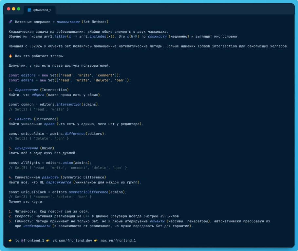Image resolution: width=298 pixels, height=251 pixels.
Task: Click the pointing hand before 'tg @frontend_1'
Action: pyautogui.click(x=10, y=240)
